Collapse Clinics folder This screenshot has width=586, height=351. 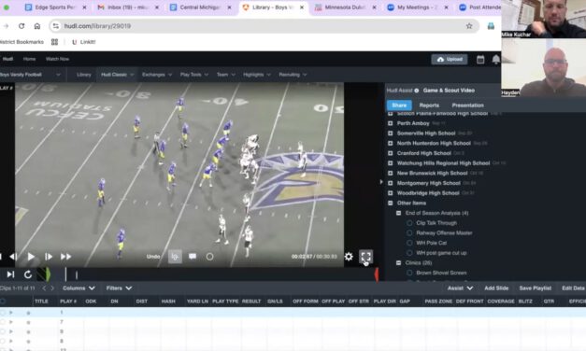[x=398, y=263]
